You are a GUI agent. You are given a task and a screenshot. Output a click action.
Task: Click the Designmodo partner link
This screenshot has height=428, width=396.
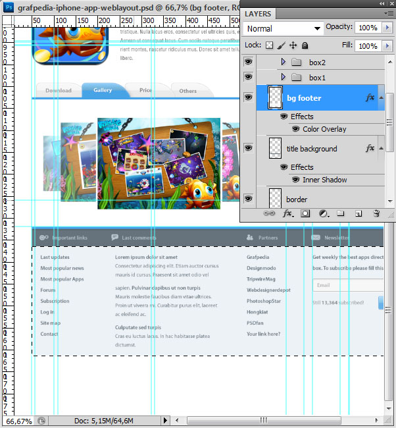point(261,268)
